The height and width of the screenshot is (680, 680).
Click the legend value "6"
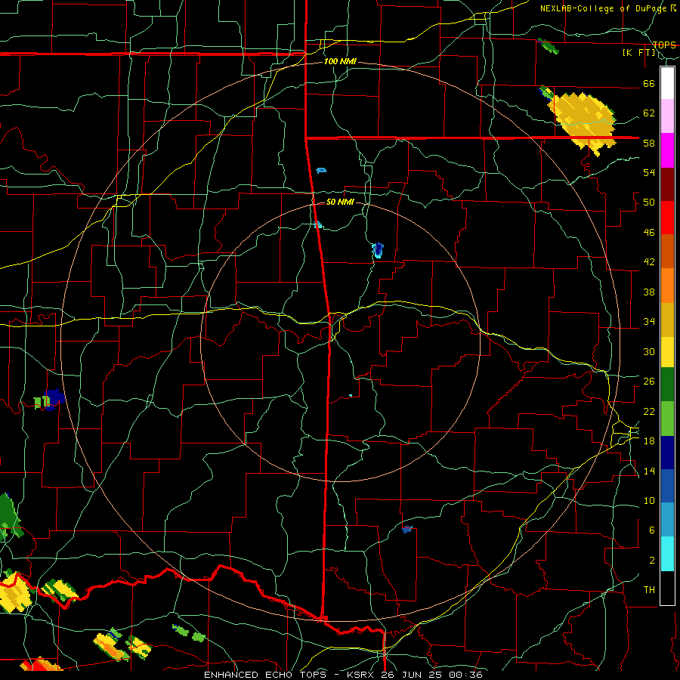[x=651, y=530]
